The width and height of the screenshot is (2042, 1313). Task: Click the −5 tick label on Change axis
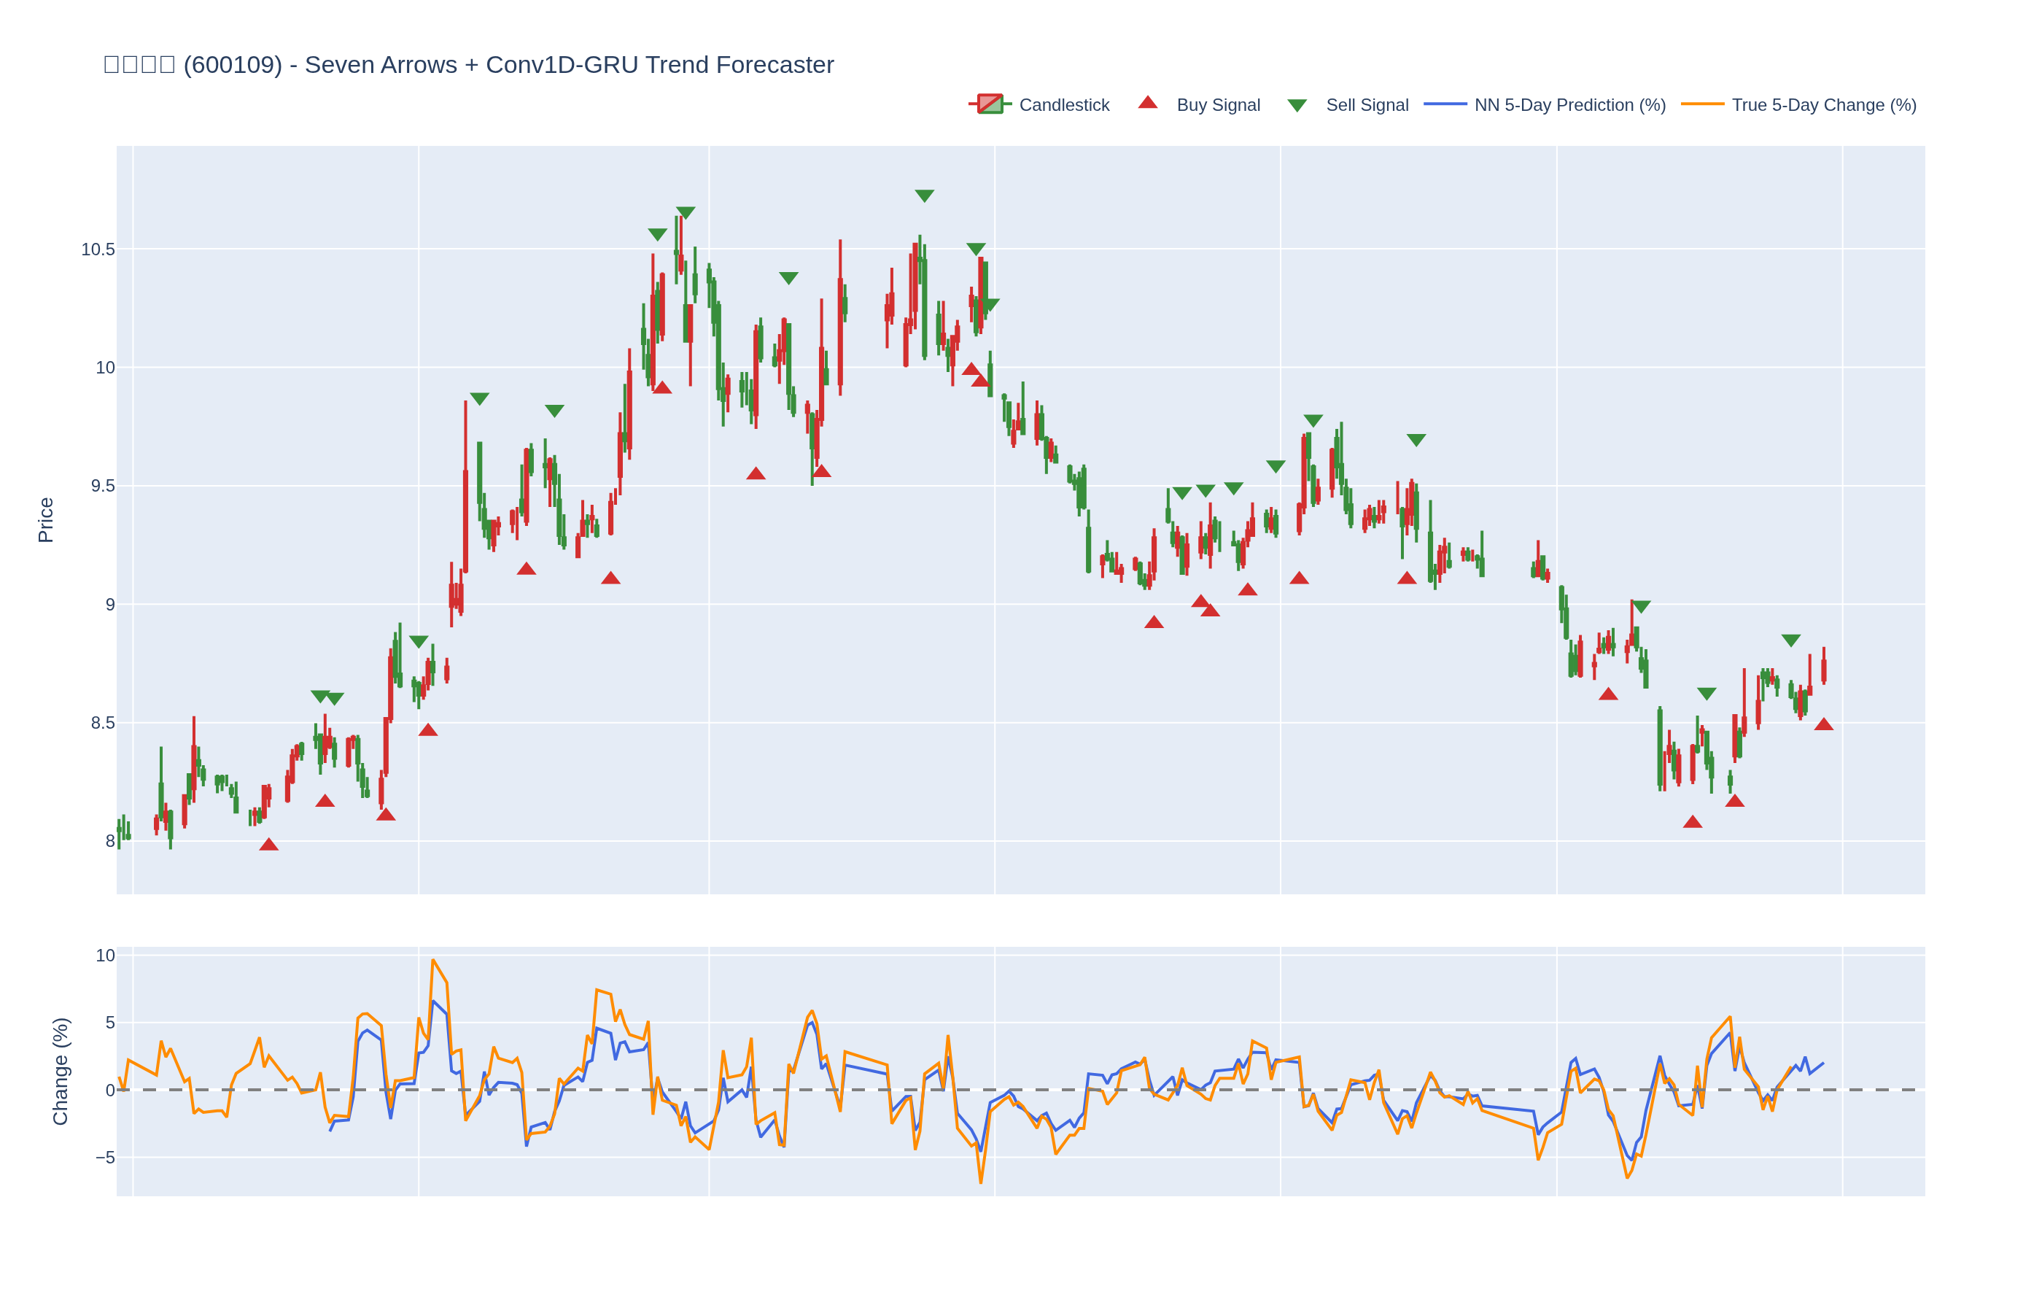tap(105, 1158)
